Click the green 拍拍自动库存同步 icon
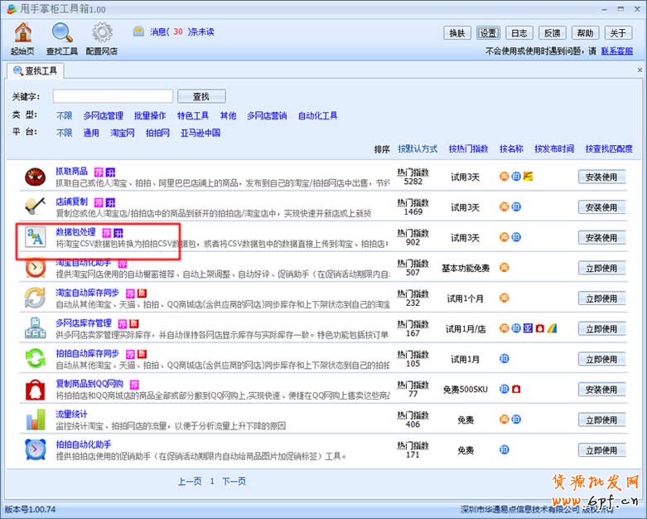 [x=35, y=358]
